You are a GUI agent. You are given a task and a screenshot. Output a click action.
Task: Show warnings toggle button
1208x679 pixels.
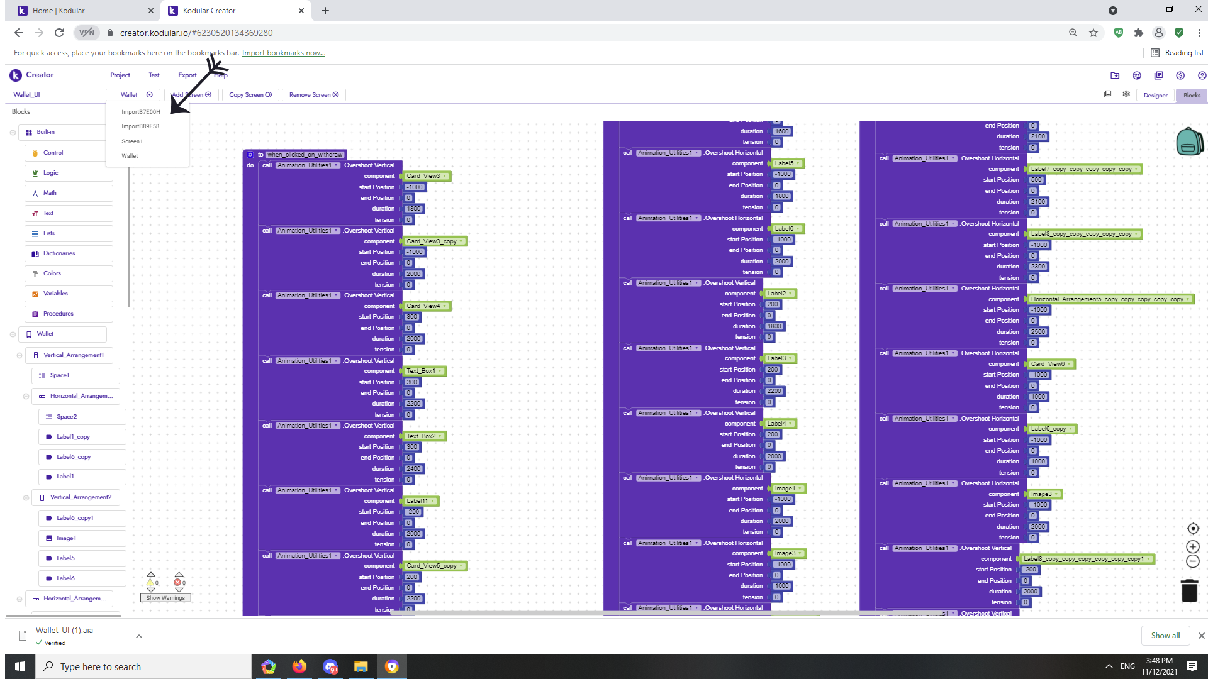coord(165,598)
